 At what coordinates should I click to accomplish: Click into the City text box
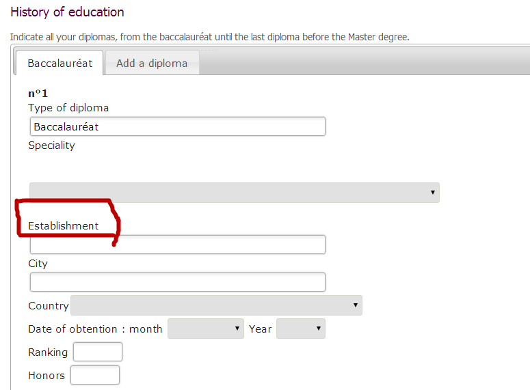point(178,282)
